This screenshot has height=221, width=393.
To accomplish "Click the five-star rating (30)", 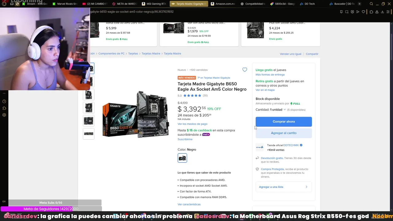I will [193, 95].
